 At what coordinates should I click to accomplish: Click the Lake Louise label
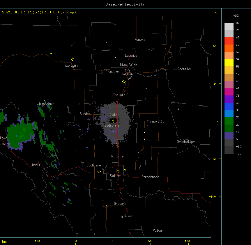pos(5,141)
